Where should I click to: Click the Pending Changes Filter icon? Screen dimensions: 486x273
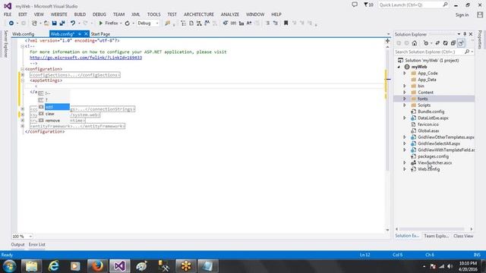coord(426,43)
